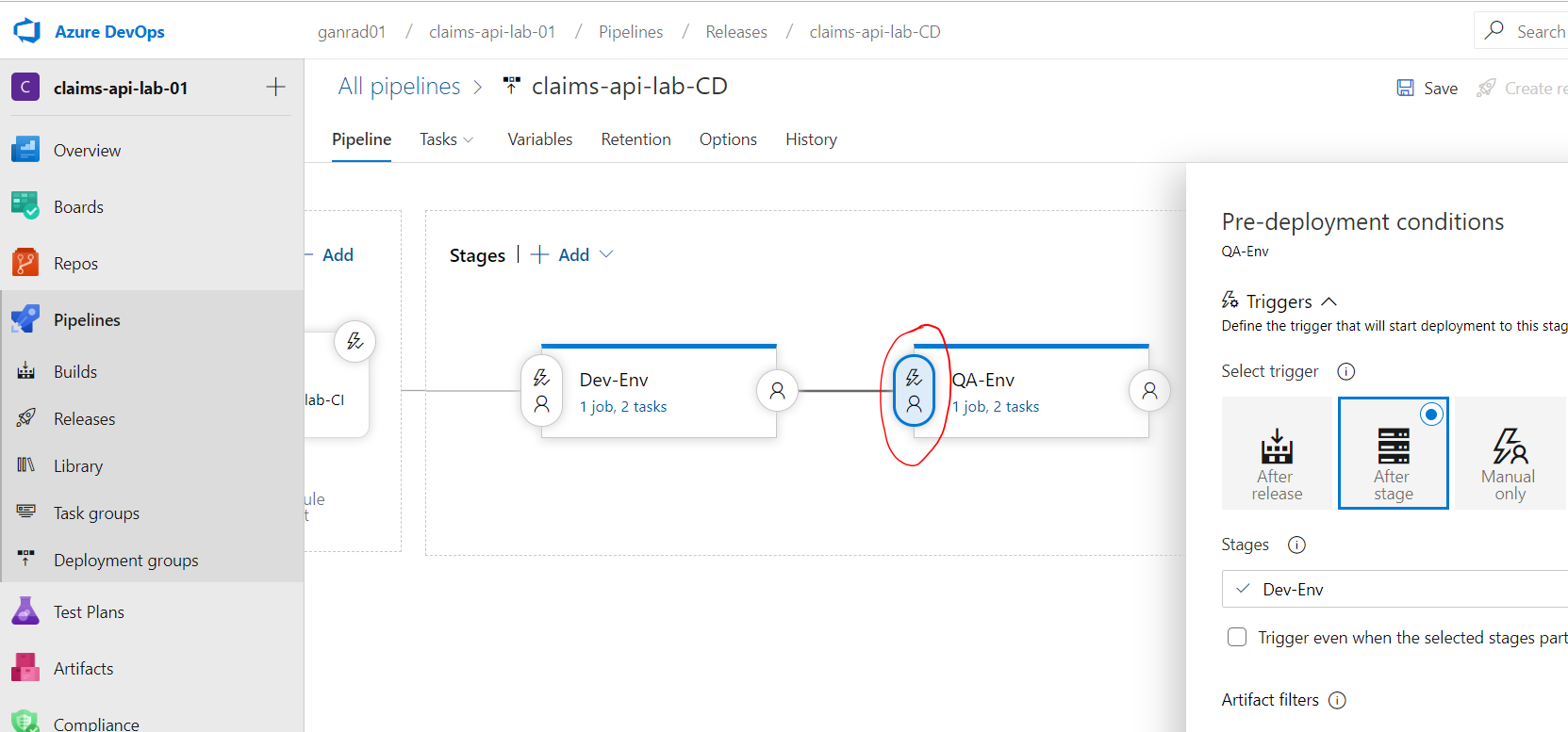The height and width of the screenshot is (732, 1568).
Task: Open Test Plans in the sidebar
Action: tap(89, 611)
